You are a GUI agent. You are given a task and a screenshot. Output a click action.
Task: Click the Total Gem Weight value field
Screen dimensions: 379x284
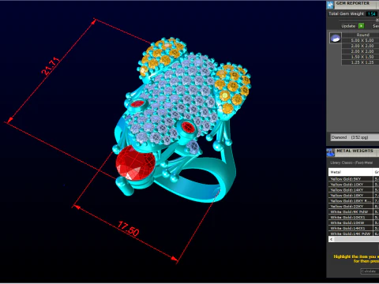(371, 13)
